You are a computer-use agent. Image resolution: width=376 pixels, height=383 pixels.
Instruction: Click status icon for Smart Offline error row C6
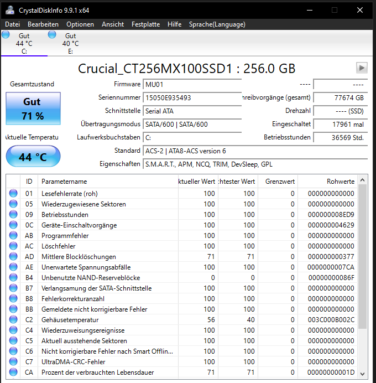pos(13,351)
